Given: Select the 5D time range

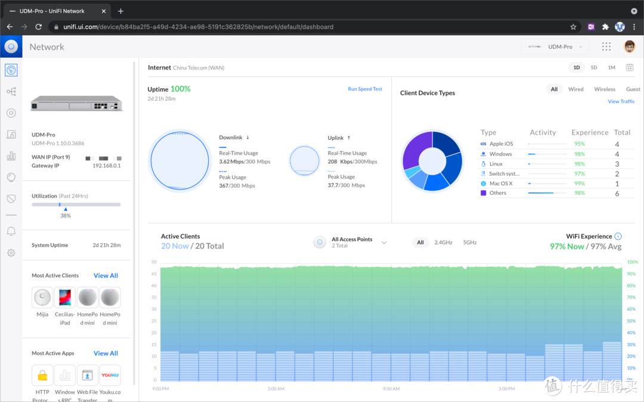Looking at the screenshot, I should coord(594,68).
